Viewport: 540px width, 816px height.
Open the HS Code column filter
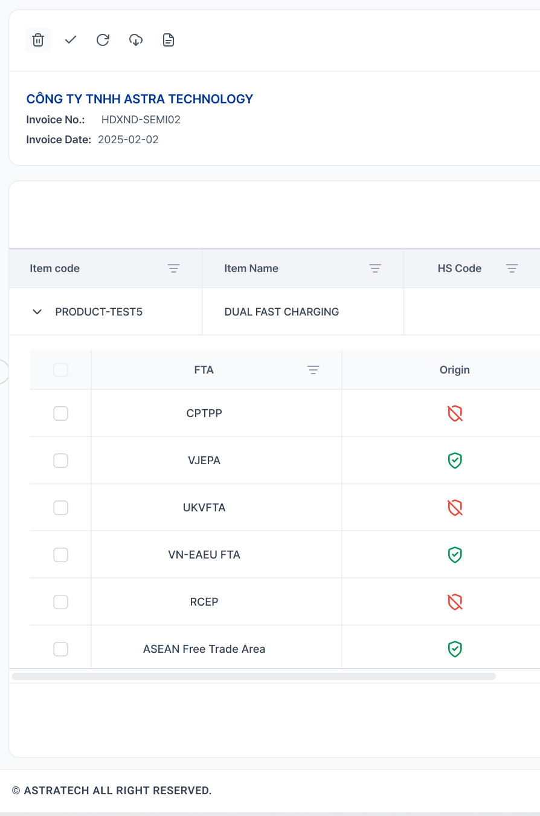pyautogui.click(x=512, y=268)
